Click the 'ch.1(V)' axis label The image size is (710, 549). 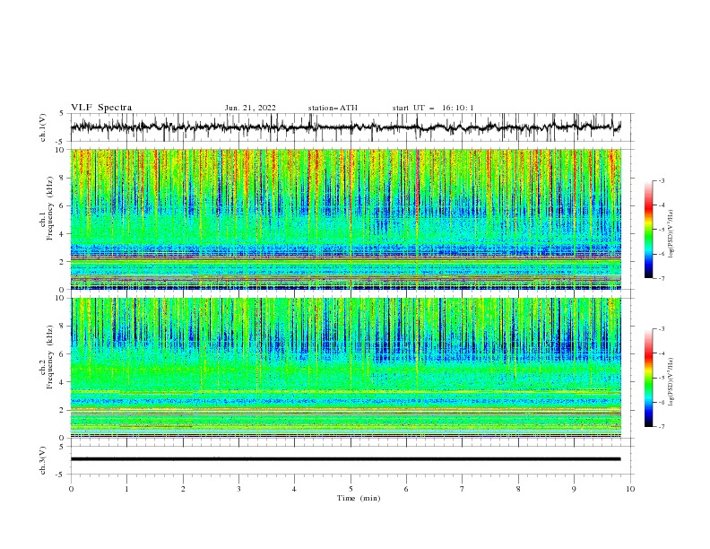[43, 127]
